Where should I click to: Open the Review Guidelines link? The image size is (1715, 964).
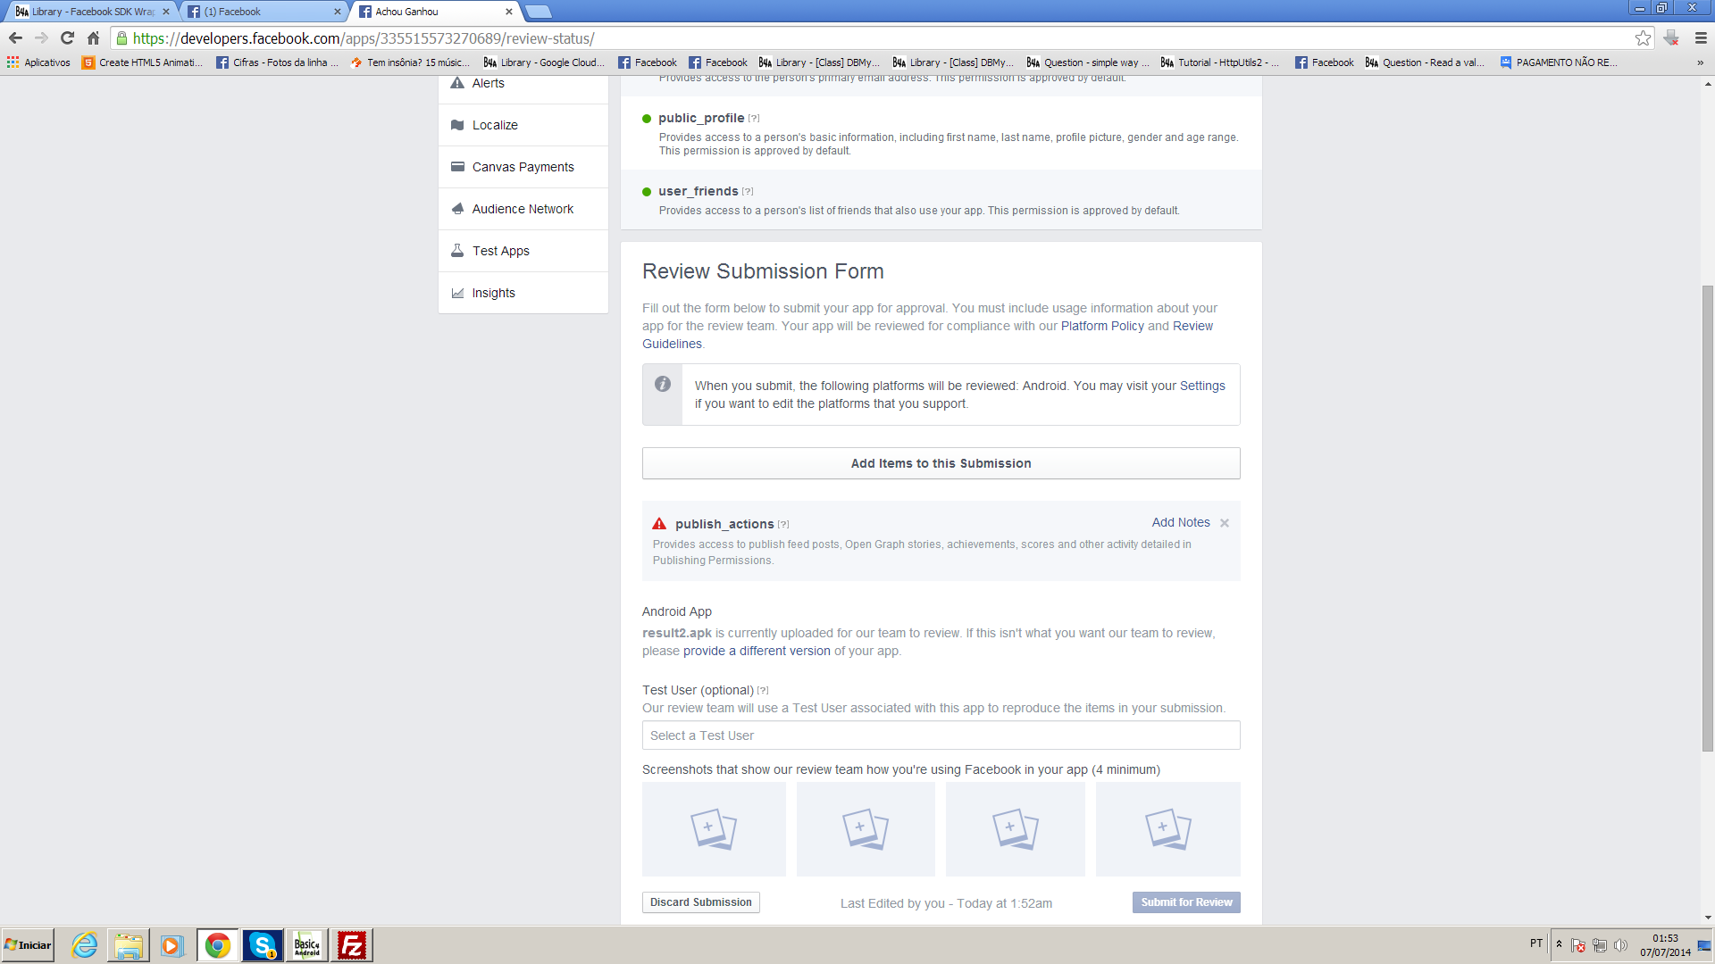coord(1192,326)
